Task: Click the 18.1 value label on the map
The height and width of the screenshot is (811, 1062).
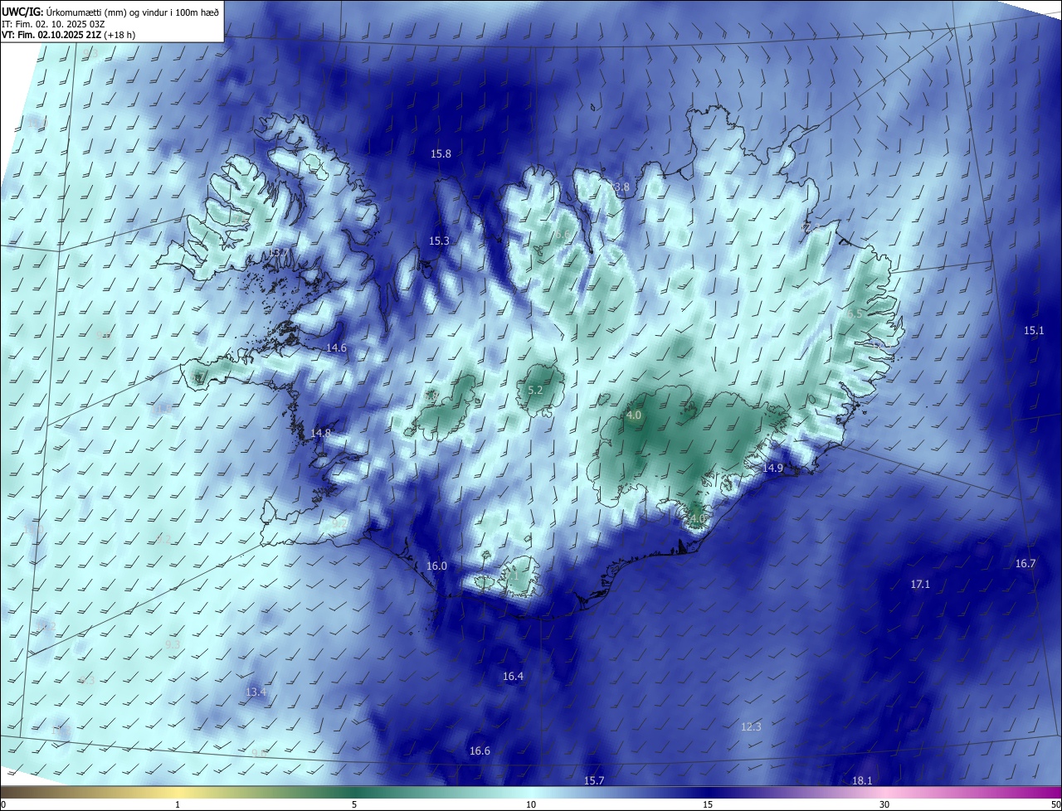Action: coord(862,781)
